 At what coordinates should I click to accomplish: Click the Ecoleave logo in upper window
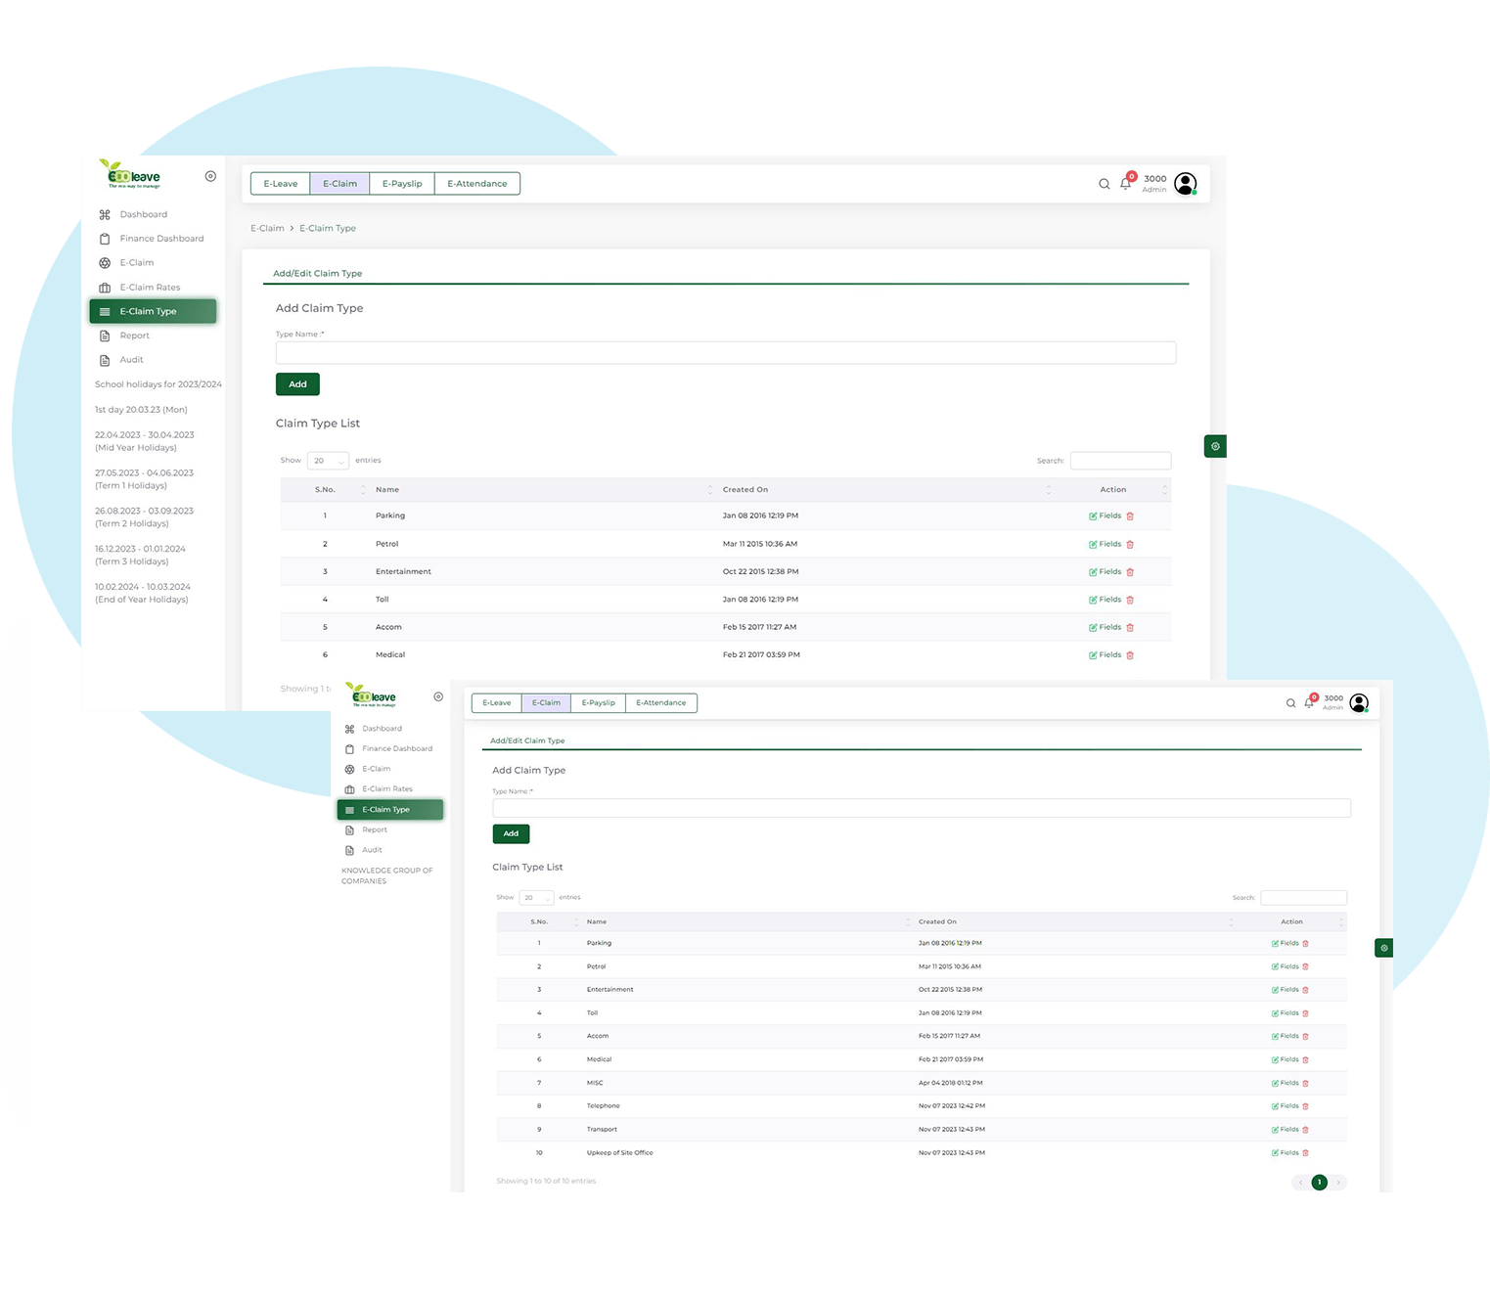tap(130, 174)
